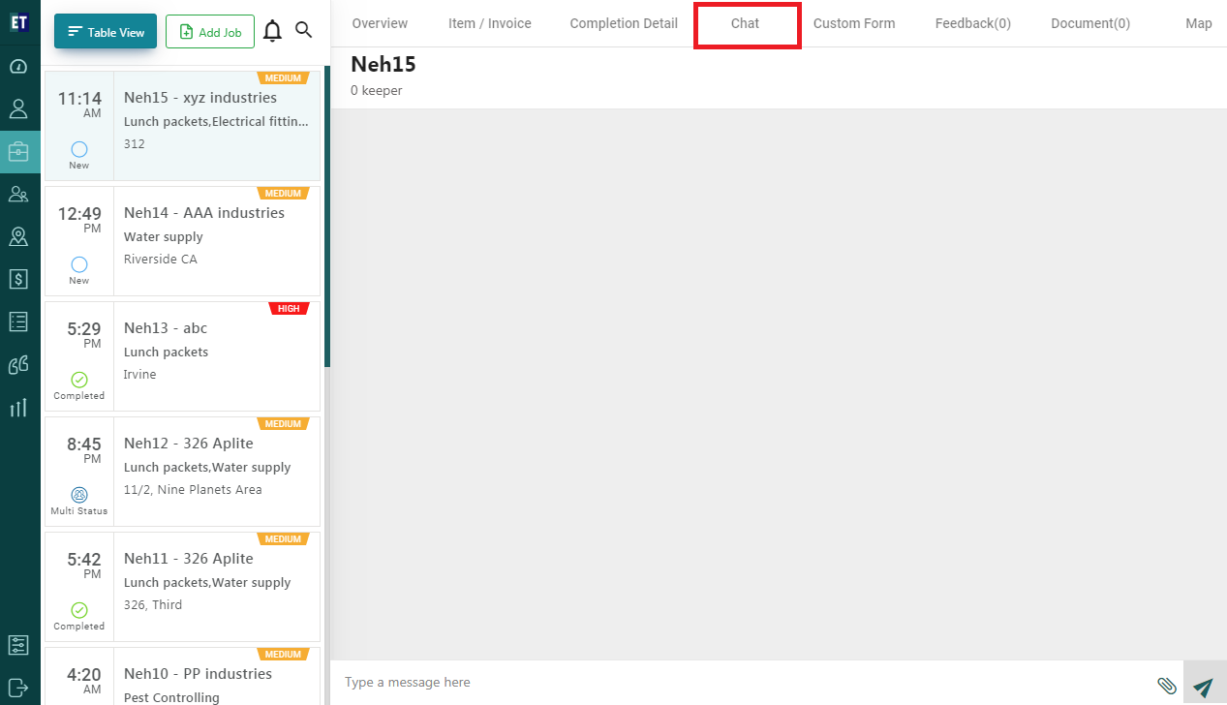Click the '0 keeper' label in chat header
This screenshot has height=705, width=1227.
377,91
